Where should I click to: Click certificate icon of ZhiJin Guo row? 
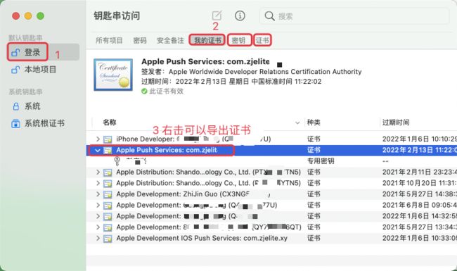[x=108, y=194]
